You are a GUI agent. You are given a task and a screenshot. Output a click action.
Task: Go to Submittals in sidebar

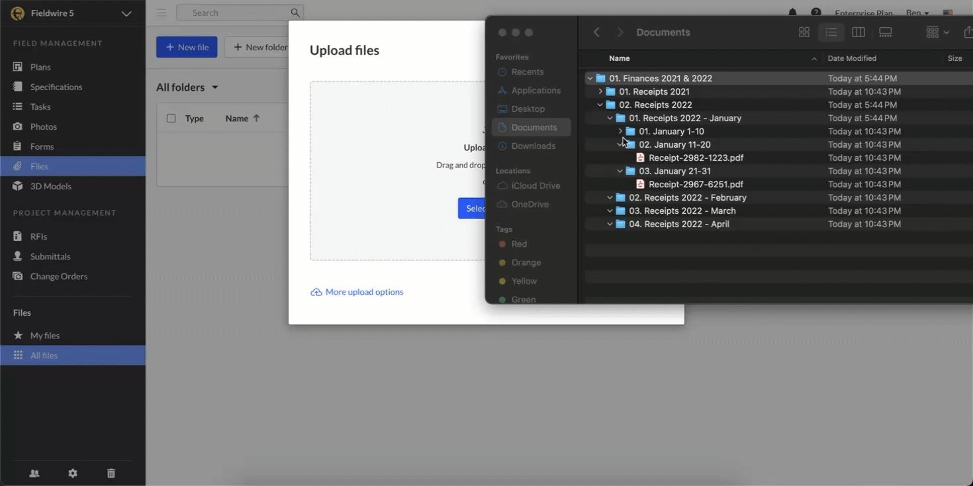click(x=50, y=256)
